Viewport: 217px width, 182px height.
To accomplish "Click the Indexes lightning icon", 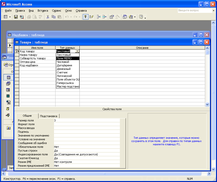I will click(92, 17).
